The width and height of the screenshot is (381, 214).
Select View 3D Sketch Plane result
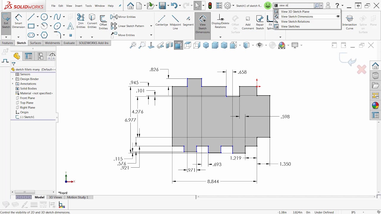(307, 12)
